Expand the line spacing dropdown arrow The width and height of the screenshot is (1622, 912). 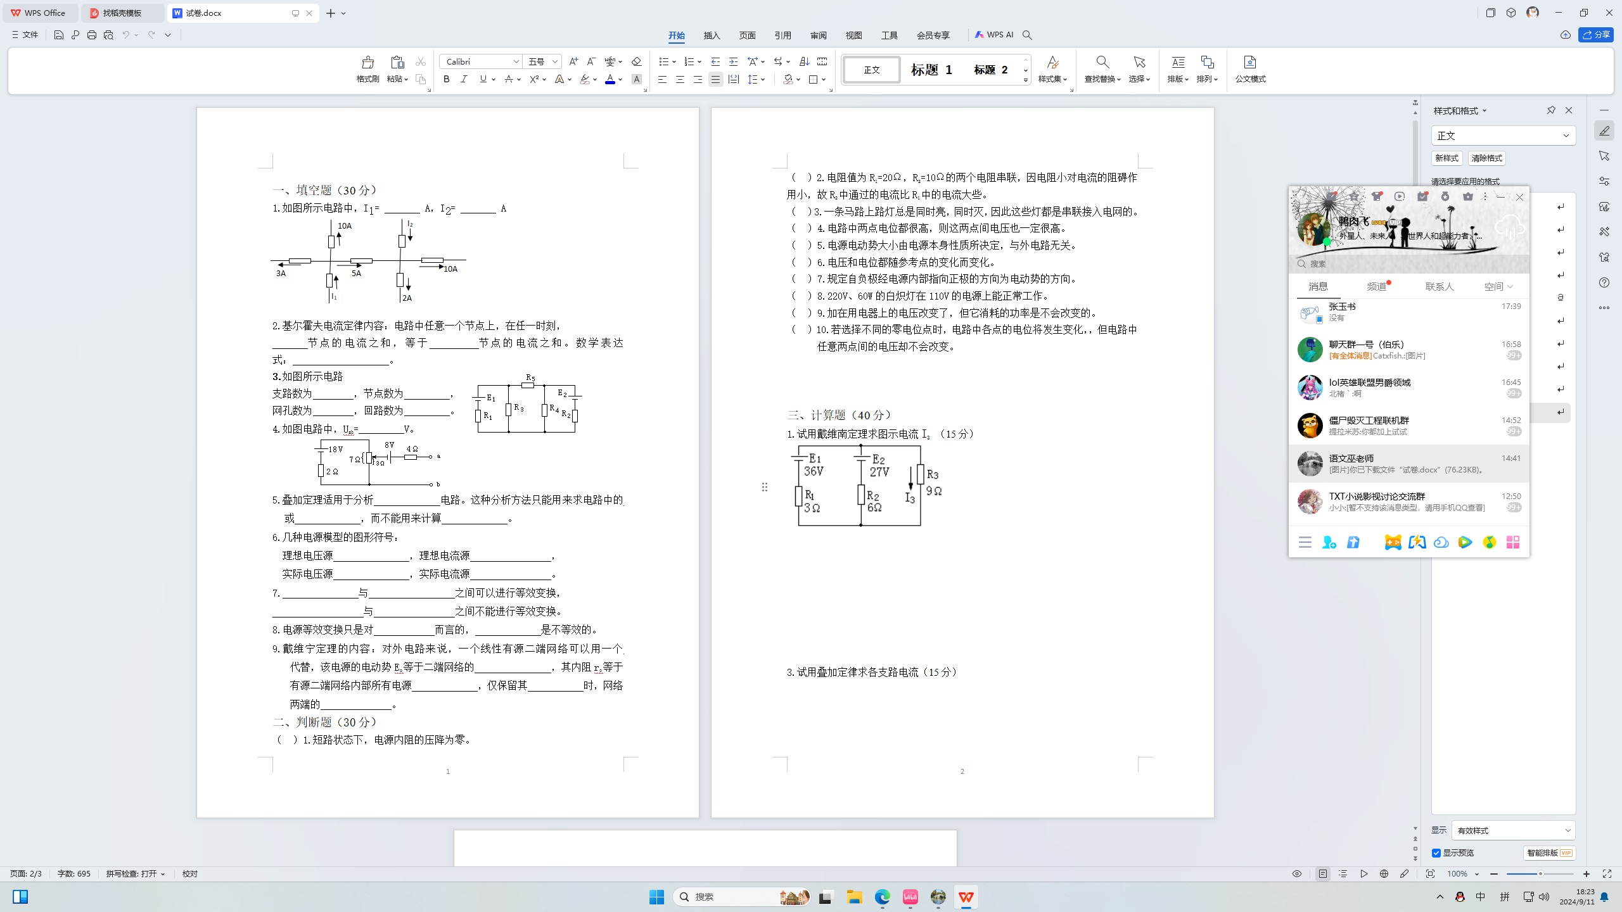click(763, 79)
